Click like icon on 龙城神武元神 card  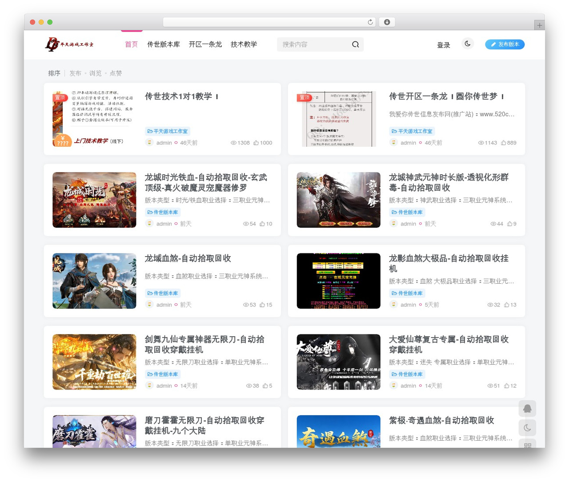tap(509, 224)
